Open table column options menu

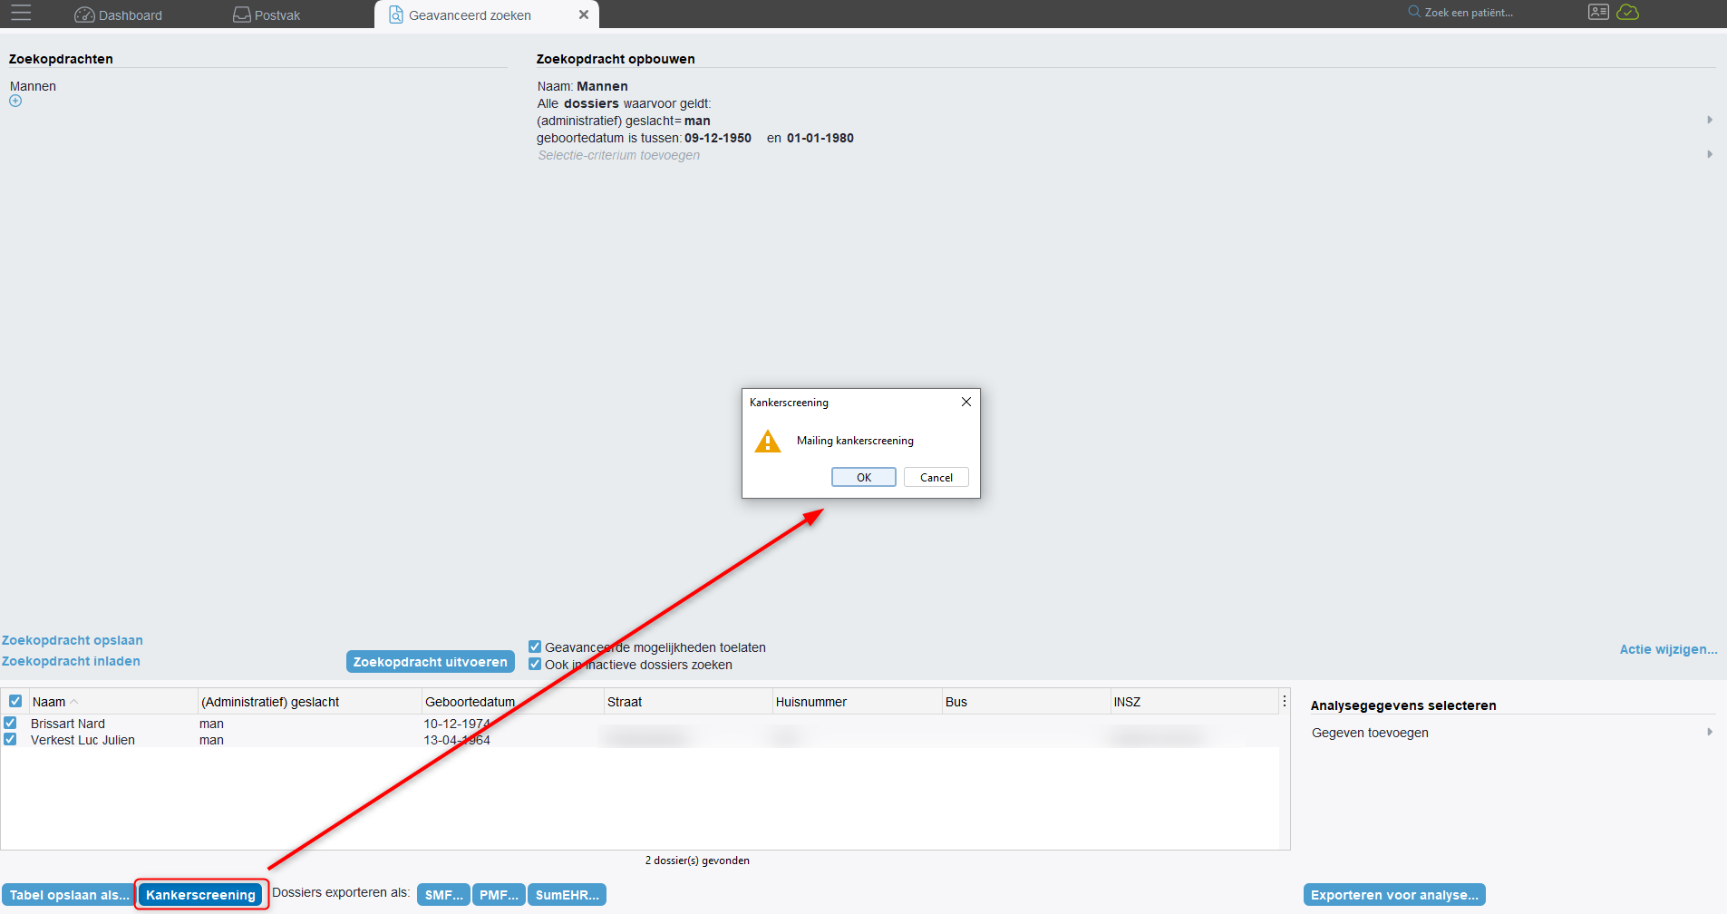[x=1284, y=701]
